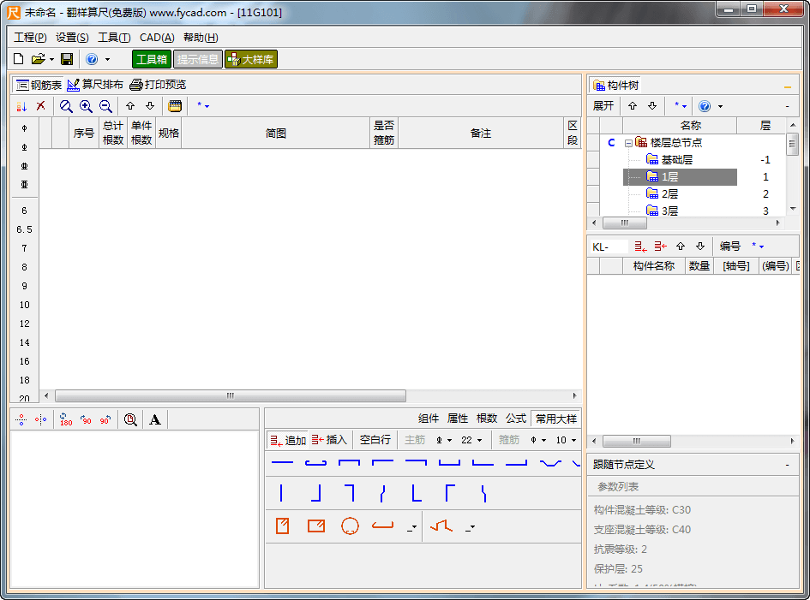
Task: Select diameter 12 in left size list
Action: click(24, 324)
